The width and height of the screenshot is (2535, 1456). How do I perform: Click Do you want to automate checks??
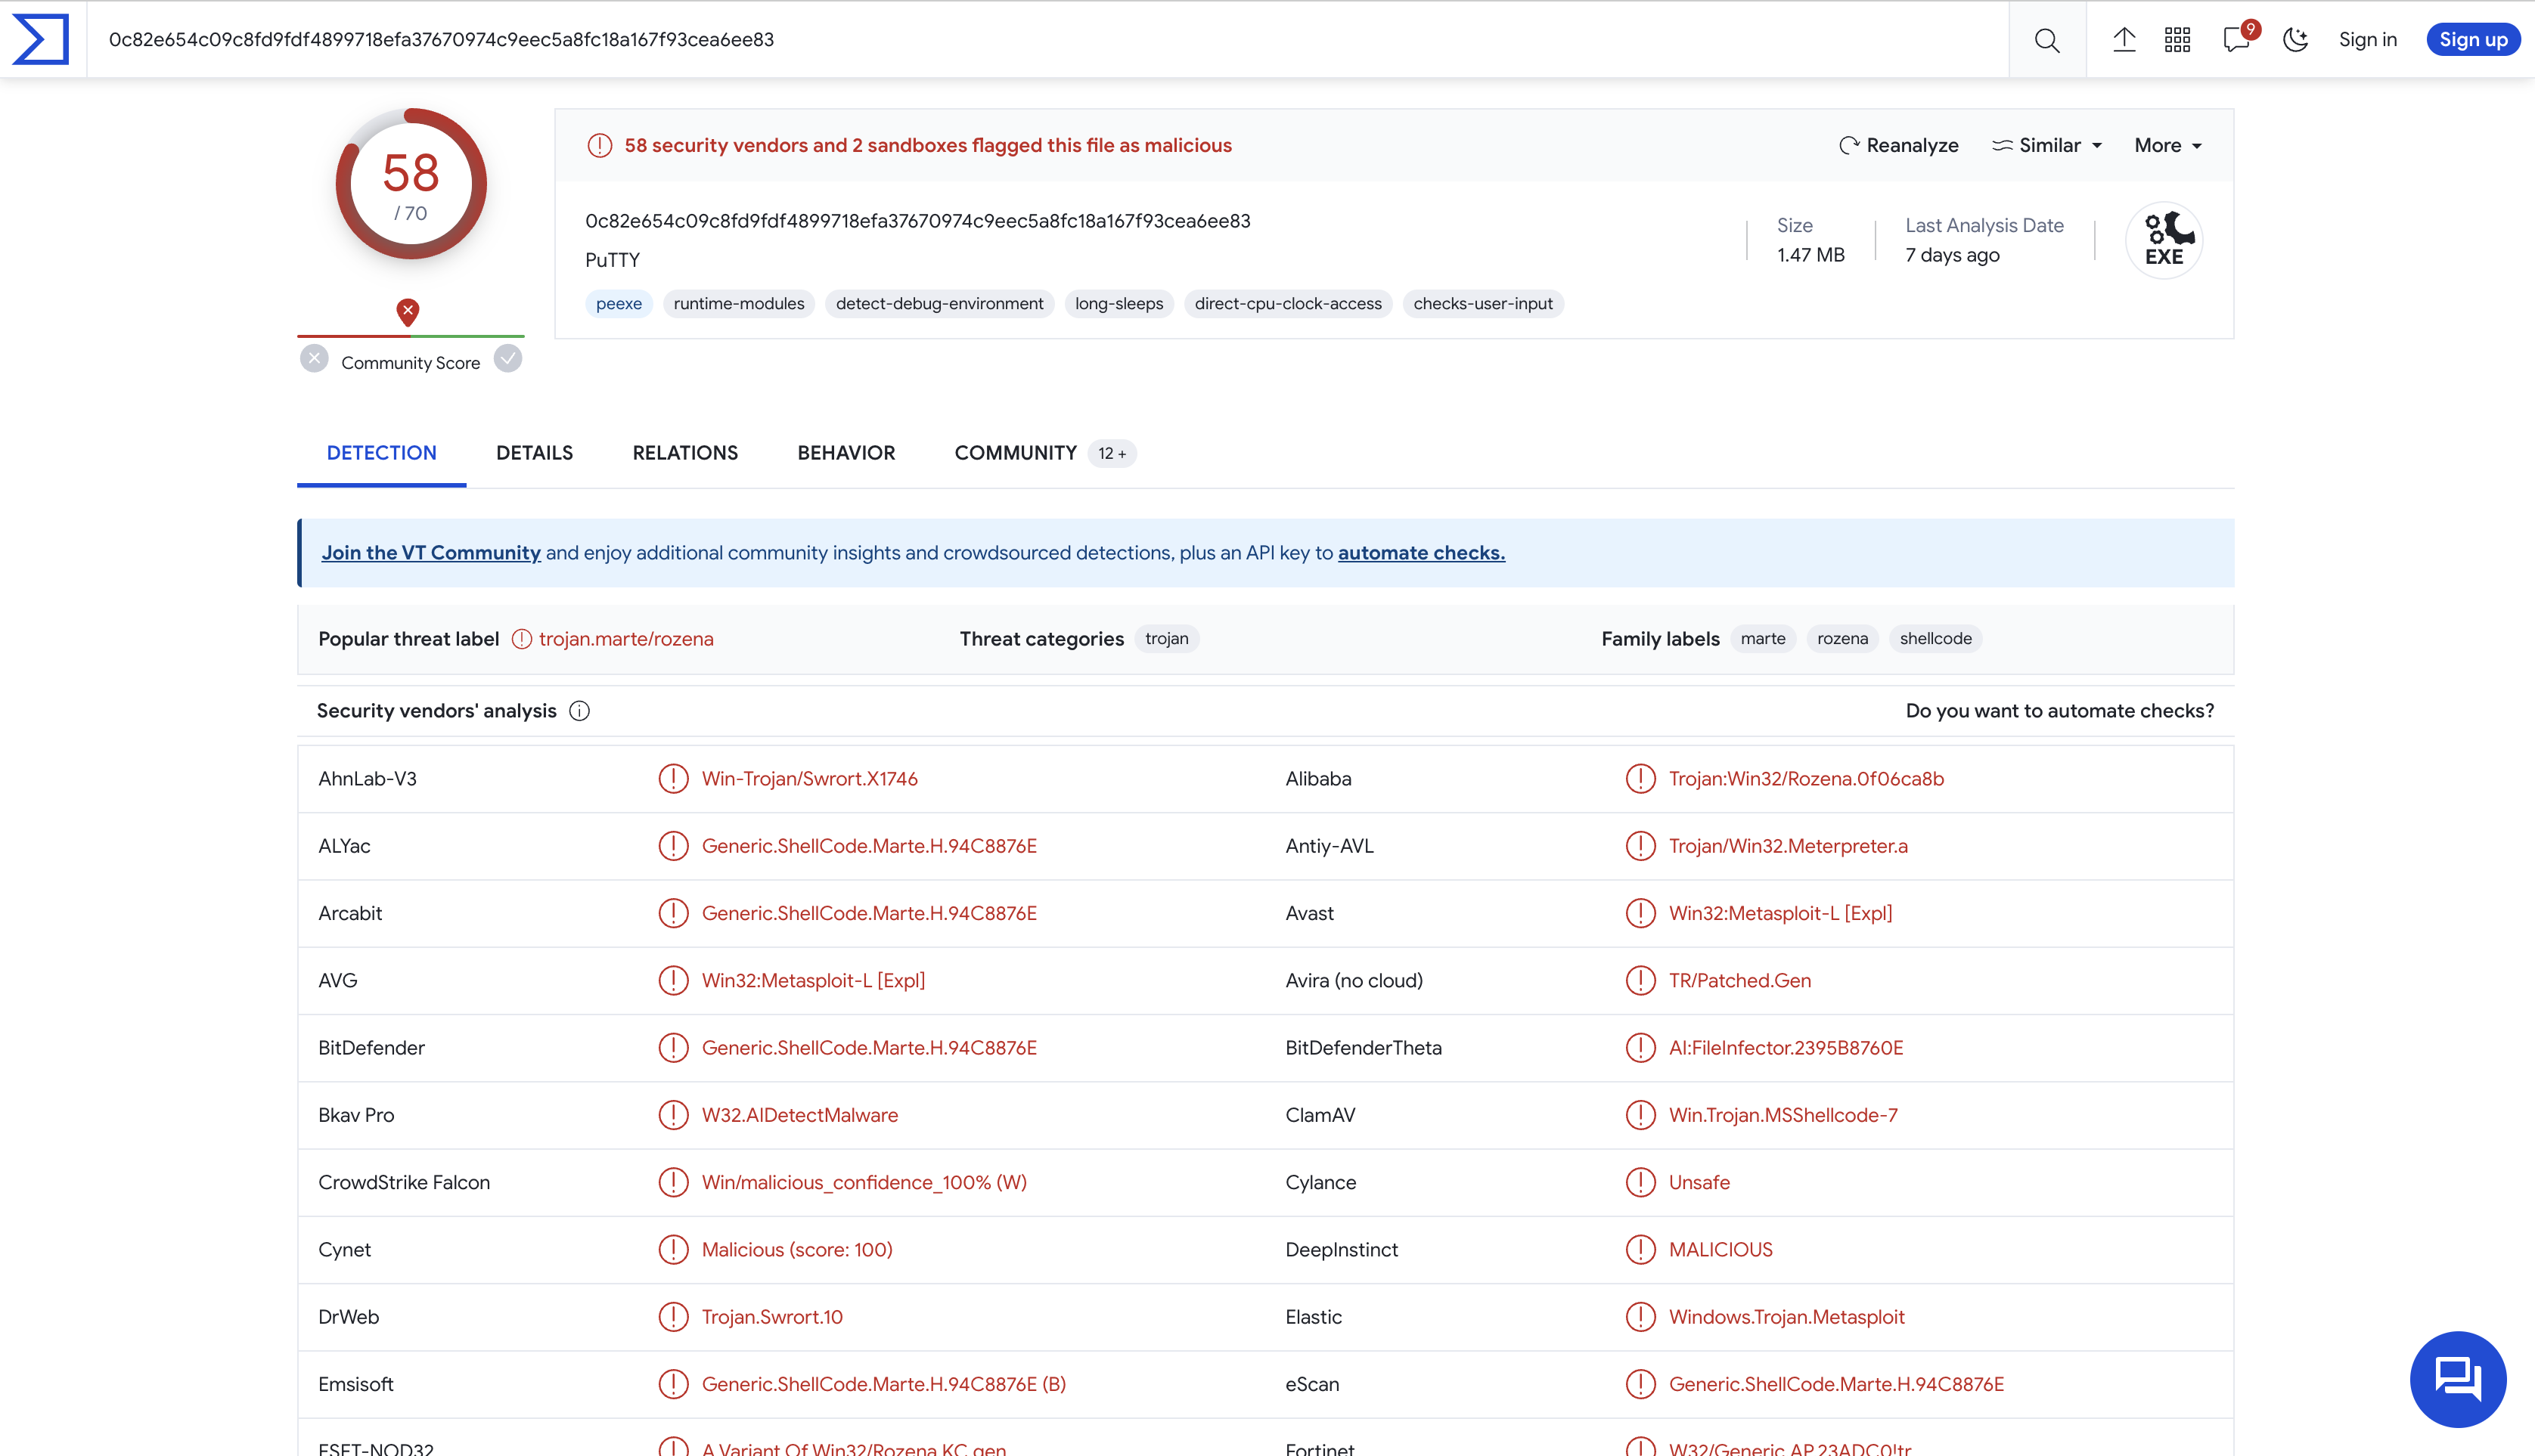tap(2060, 711)
